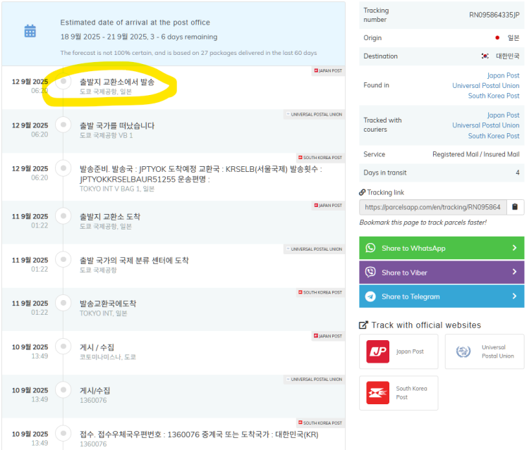Click the estimated arrival date range text
This screenshot has height=450, width=529.
139,37
